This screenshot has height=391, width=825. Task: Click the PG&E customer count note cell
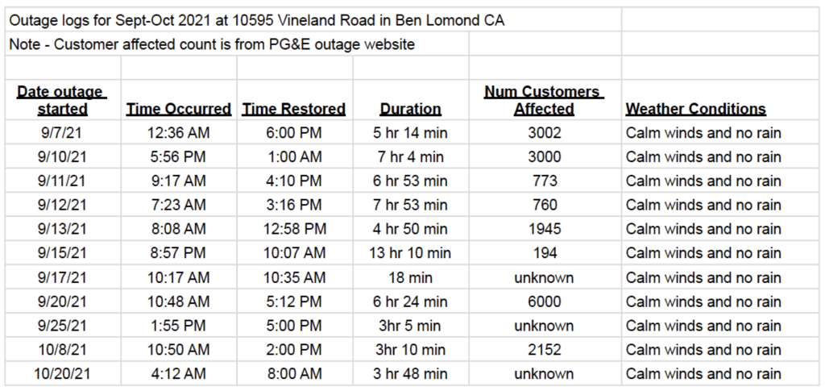click(238, 44)
